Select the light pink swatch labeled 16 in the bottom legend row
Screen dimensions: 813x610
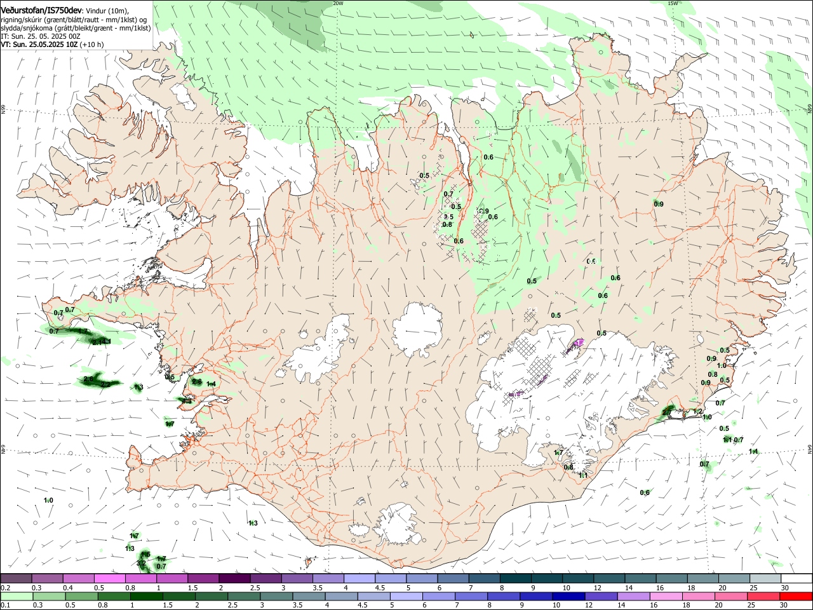(x=666, y=596)
